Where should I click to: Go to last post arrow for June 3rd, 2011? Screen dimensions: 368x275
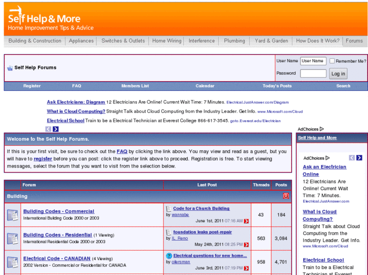(246, 268)
